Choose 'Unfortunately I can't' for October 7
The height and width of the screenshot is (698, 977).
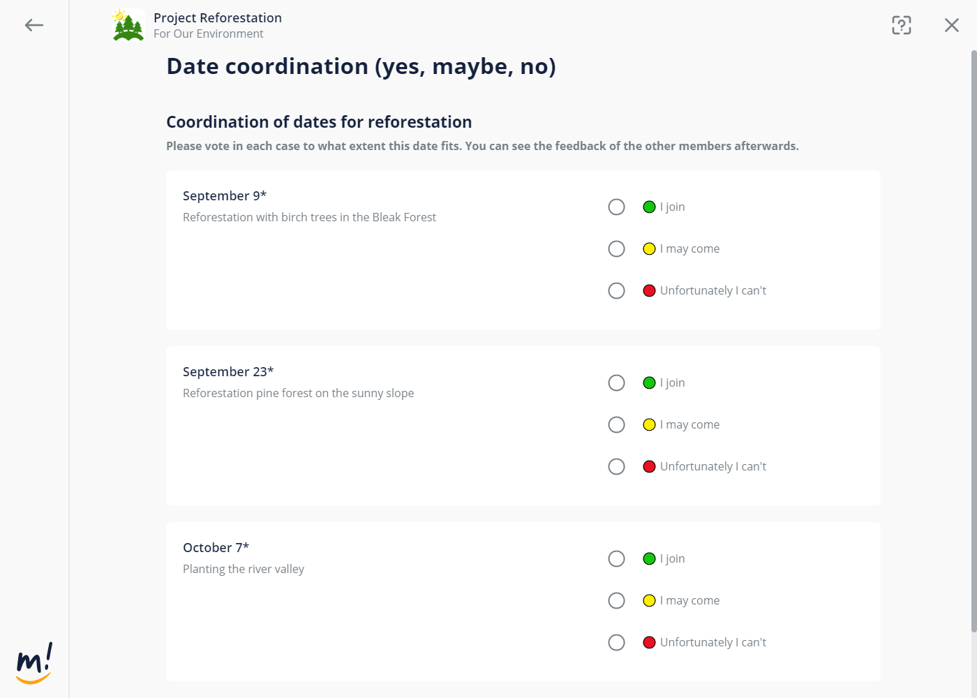pos(616,643)
